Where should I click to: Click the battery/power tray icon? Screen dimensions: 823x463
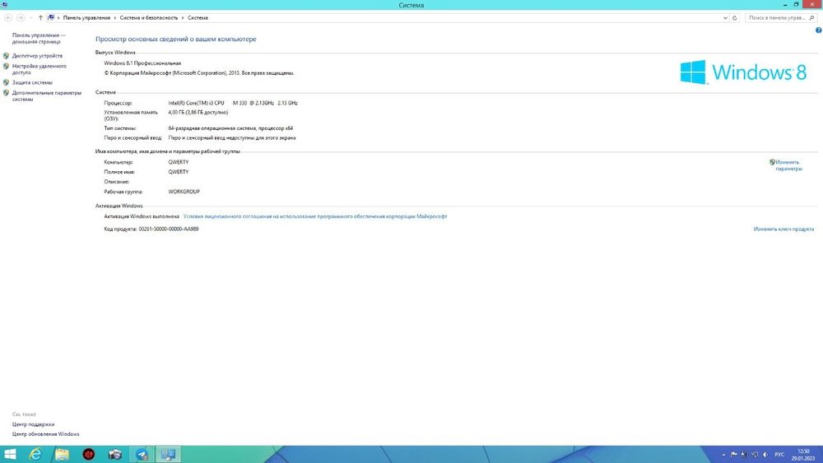744,455
